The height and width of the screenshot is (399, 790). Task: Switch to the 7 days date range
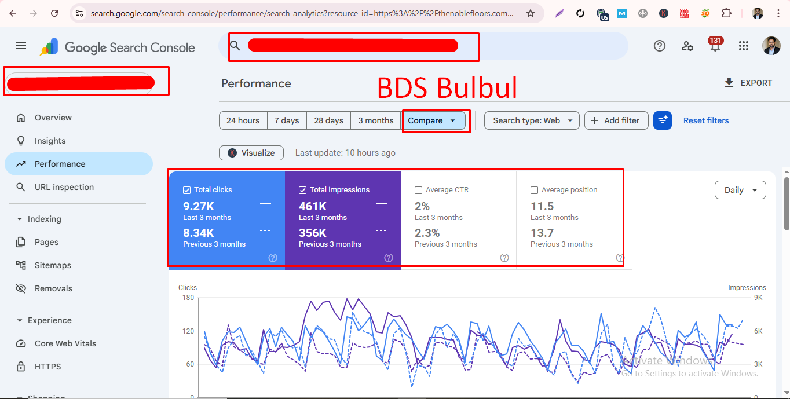286,120
